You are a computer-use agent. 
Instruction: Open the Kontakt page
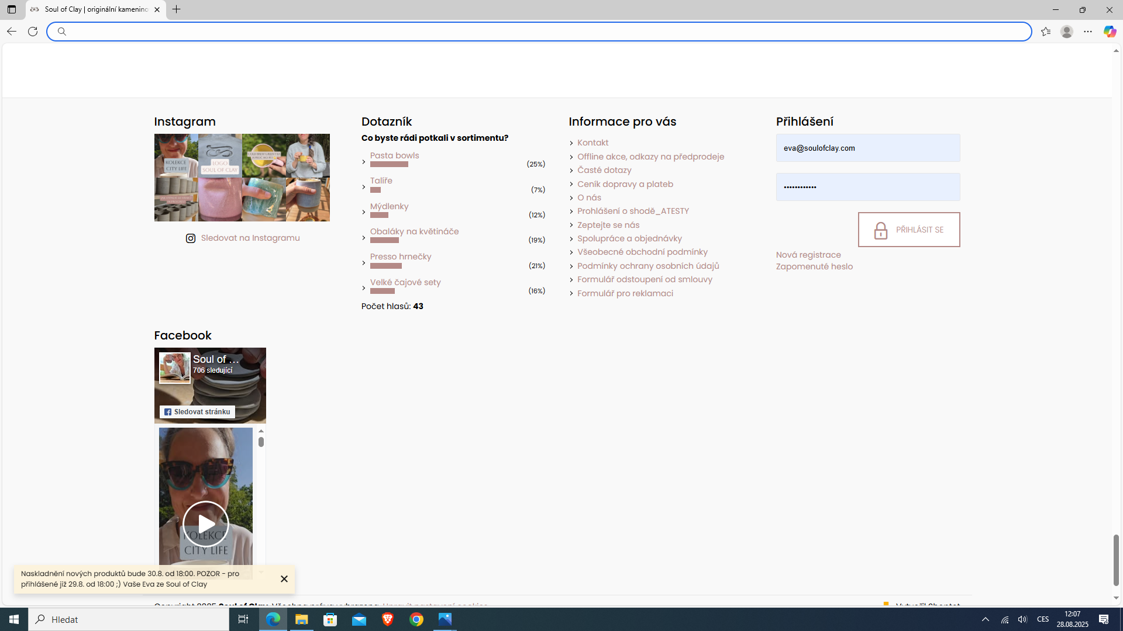pyautogui.click(x=592, y=143)
